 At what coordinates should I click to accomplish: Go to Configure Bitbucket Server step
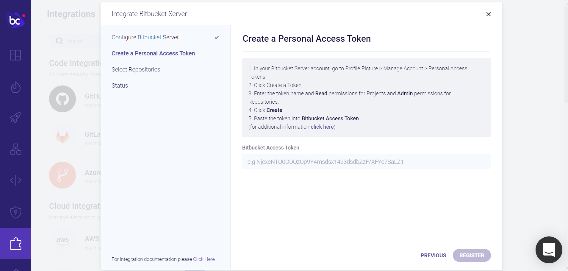(145, 37)
